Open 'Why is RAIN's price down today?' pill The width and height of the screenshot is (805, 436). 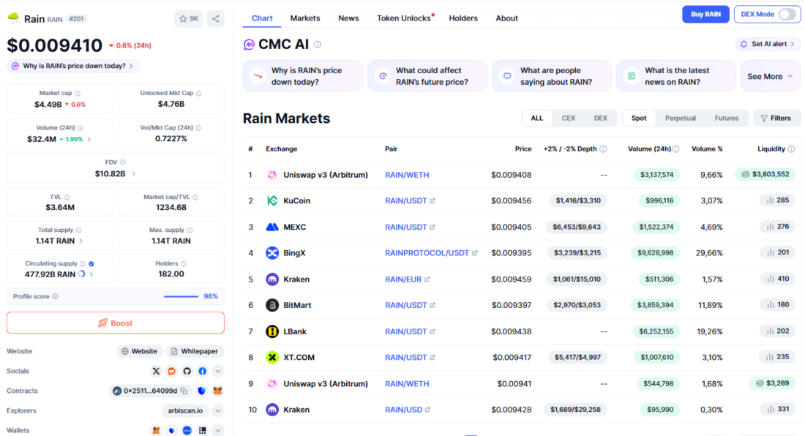(x=73, y=66)
